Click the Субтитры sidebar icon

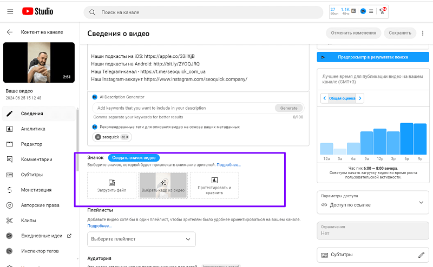click(x=10, y=175)
